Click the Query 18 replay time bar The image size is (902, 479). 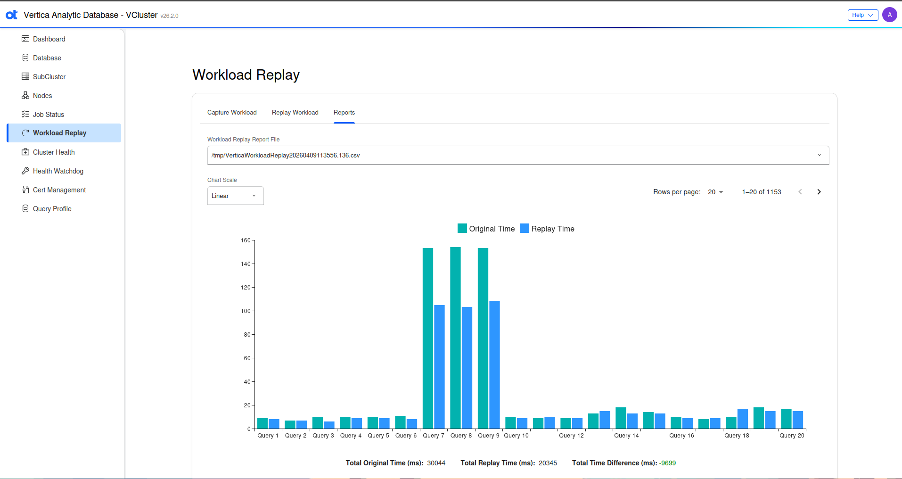click(x=743, y=419)
